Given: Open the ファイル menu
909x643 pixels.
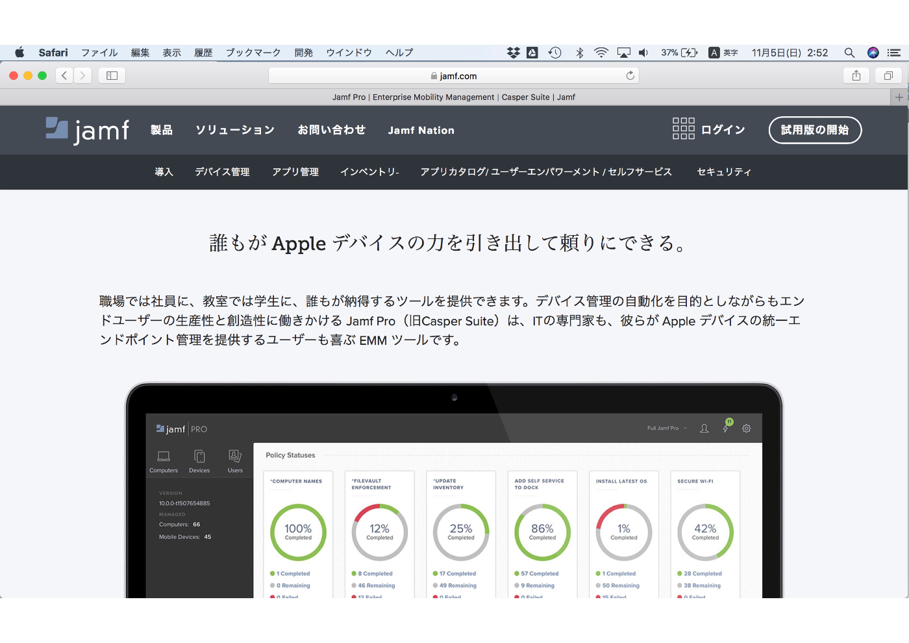Looking at the screenshot, I should pos(99,53).
